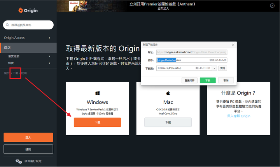Click the orange 登入 button

(28, 137)
